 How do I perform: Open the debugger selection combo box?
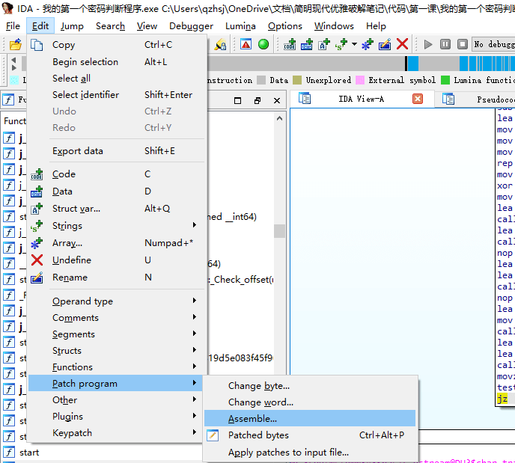[x=493, y=44]
